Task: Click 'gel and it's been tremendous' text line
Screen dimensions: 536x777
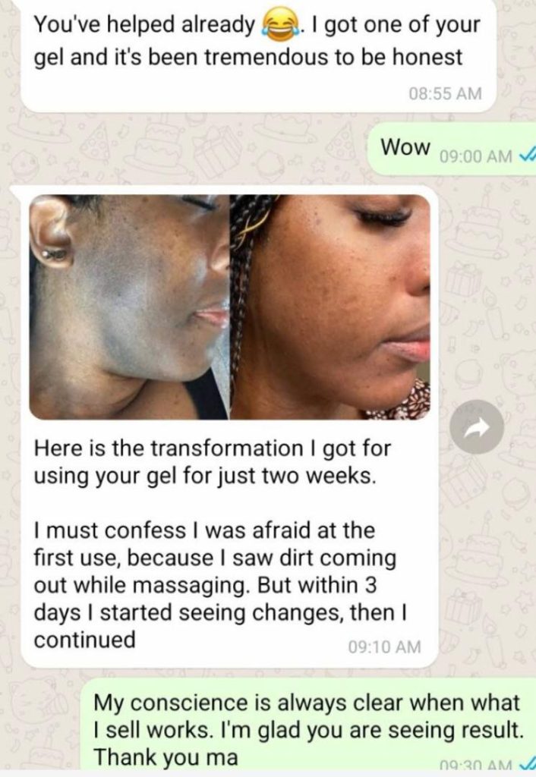Action: click(248, 57)
